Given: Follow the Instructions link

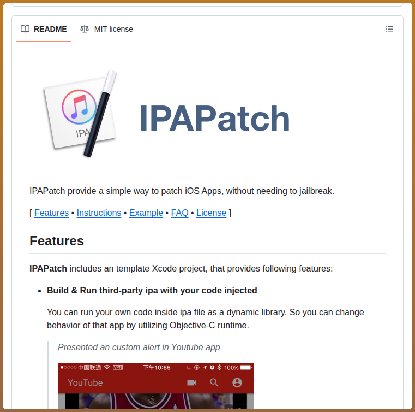Looking at the screenshot, I should pyautogui.click(x=99, y=213).
